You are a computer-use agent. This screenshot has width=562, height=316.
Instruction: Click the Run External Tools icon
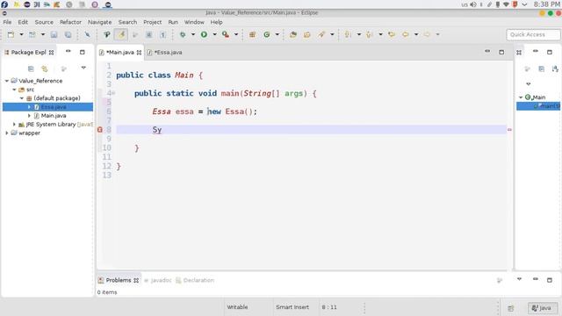click(x=226, y=34)
